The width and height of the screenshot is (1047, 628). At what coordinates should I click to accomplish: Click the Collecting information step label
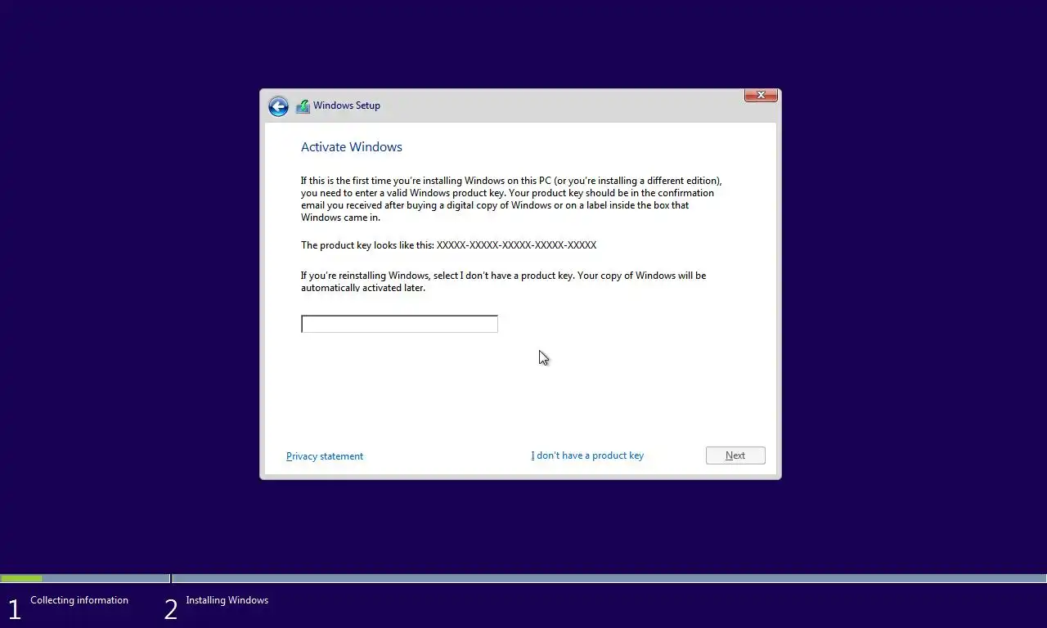[x=79, y=600]
